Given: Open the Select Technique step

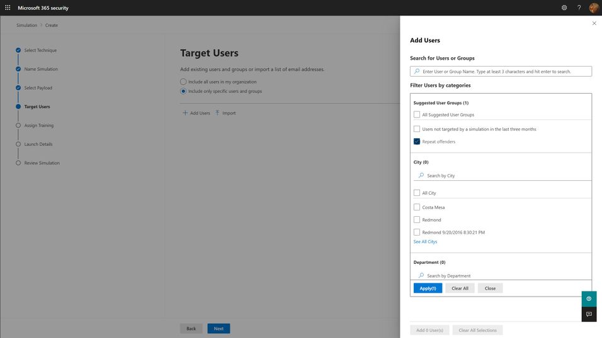Looking at the screenshot, I should tap(40, 50).
